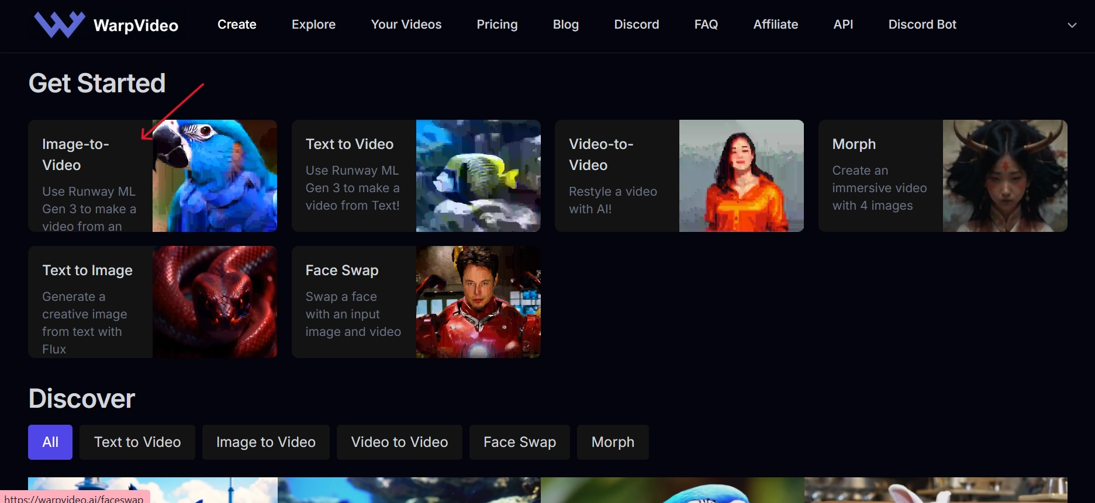The width and height of the screenshot is (1095, 503).
Task: Click the yellow fish thumbnail
Action: pos(478,176)
